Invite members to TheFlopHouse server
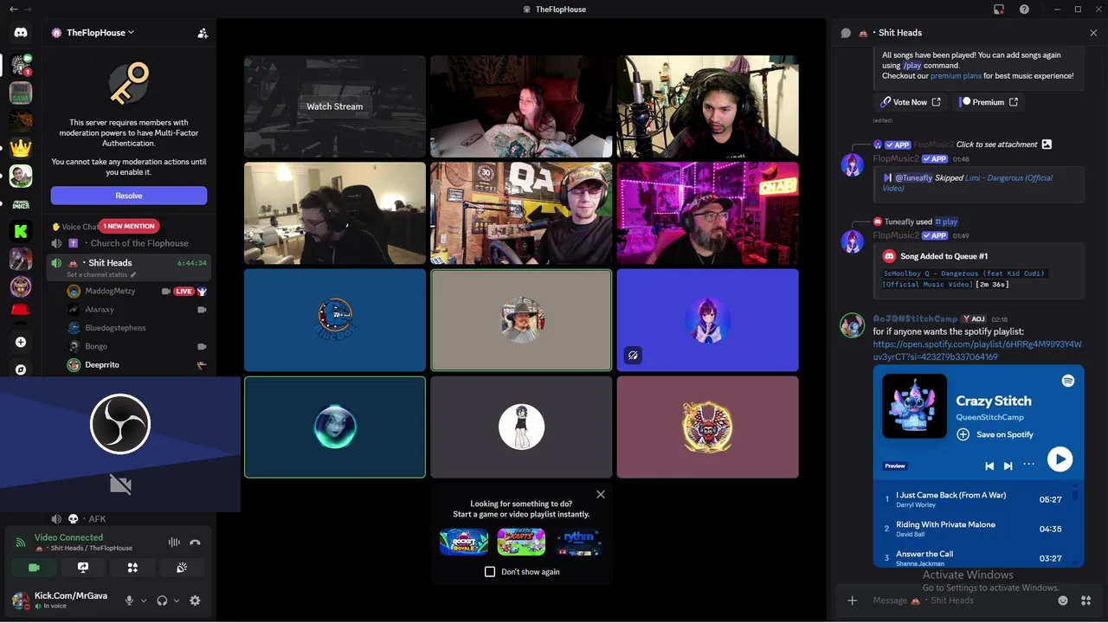 203,33
